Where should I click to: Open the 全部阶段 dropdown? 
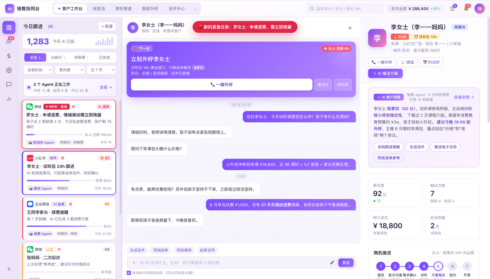(x=38, y=70)
